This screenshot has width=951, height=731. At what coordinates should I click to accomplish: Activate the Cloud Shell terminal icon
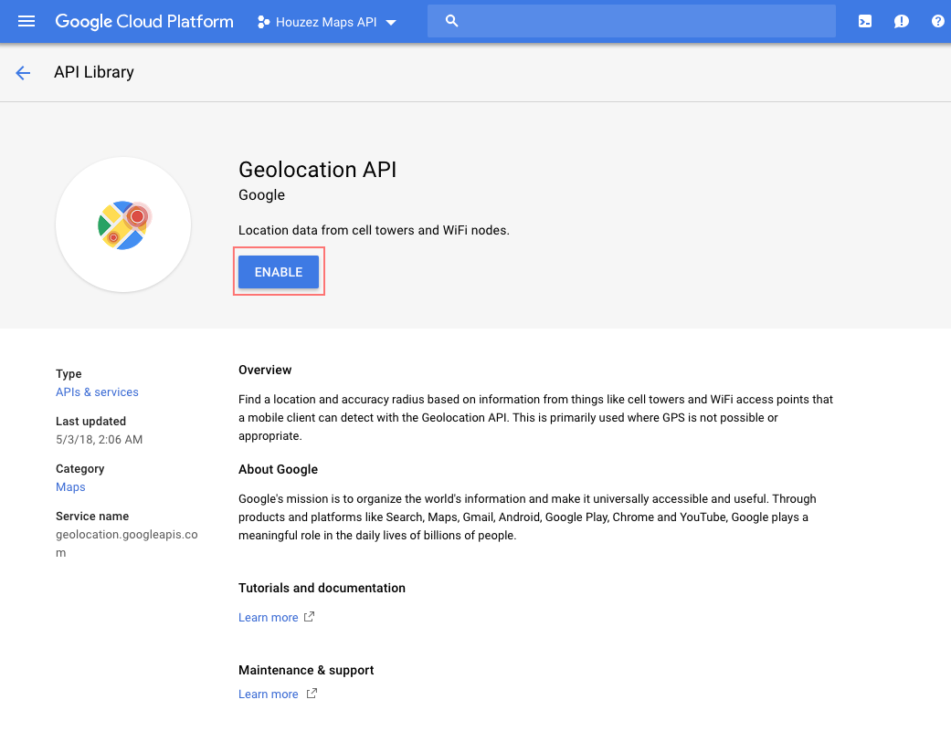tap(864, 21)
